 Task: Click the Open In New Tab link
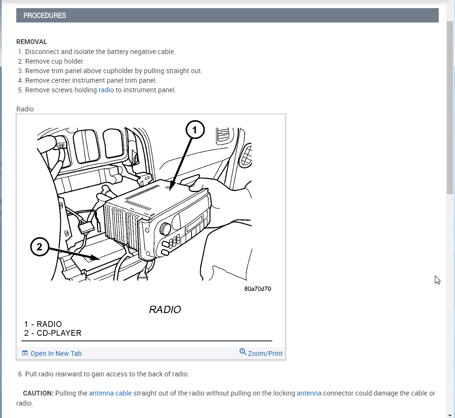tap(56, 353)
